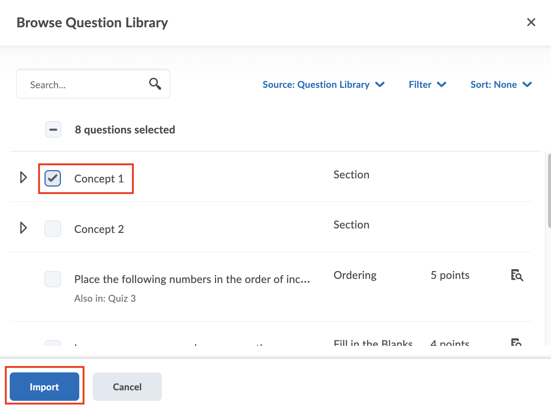Click the search magnifier icon
551x412 pixels.
[x=155, y=84]
